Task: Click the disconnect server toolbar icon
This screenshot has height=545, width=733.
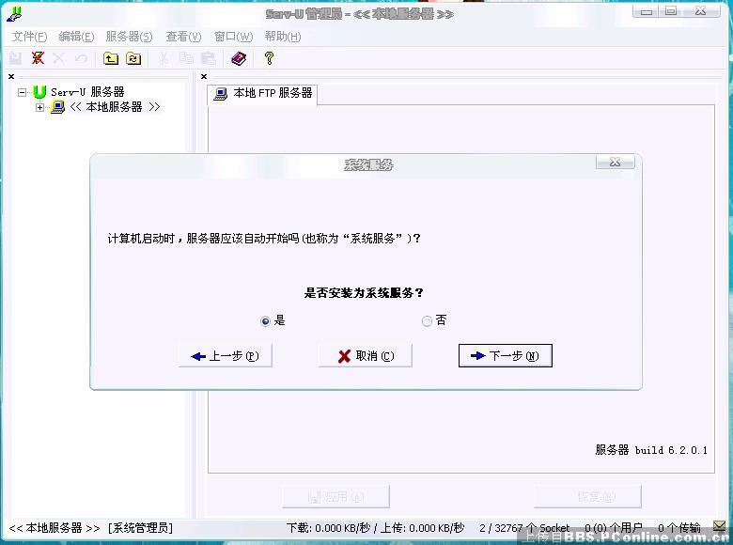Action: [38, 58]
